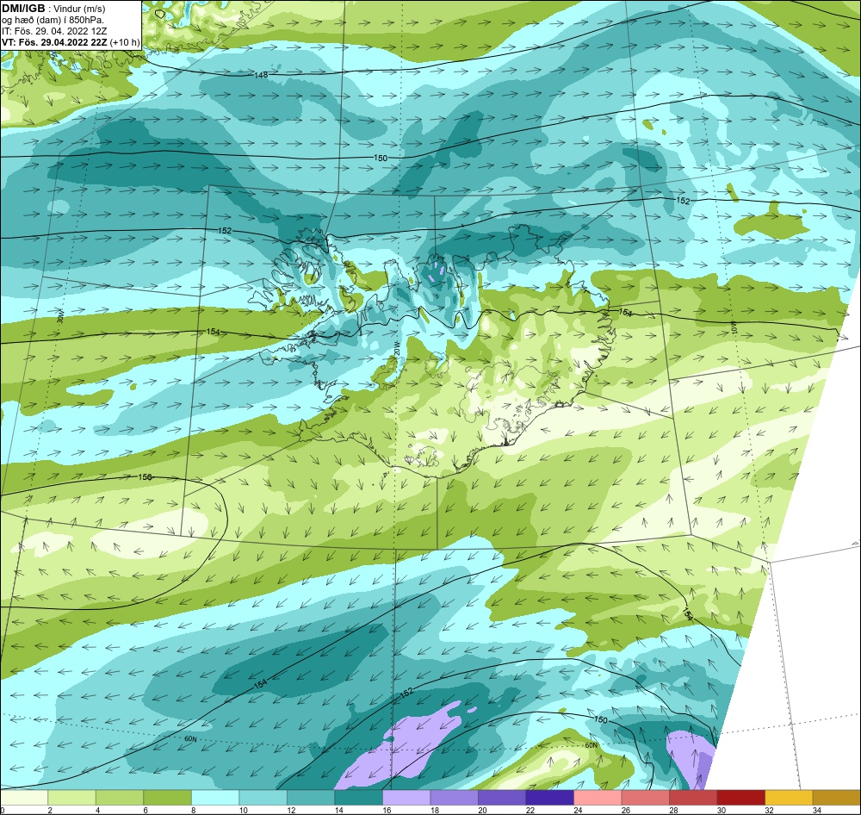Click the 'DMI/IGB : Vindur (m/s)' title line
Viewport: 861px width, 815px height.
(53, 9)
